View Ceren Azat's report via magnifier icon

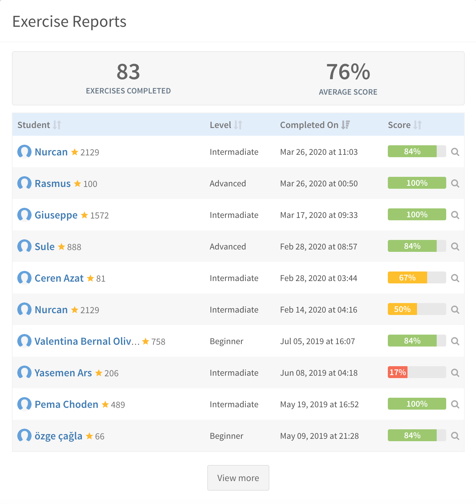click(x=455, y=278)
